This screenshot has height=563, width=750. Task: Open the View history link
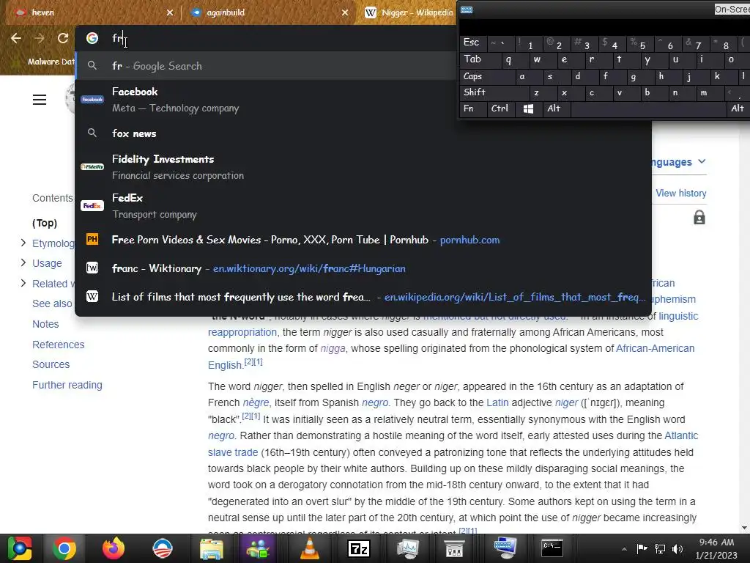[680, 194]
